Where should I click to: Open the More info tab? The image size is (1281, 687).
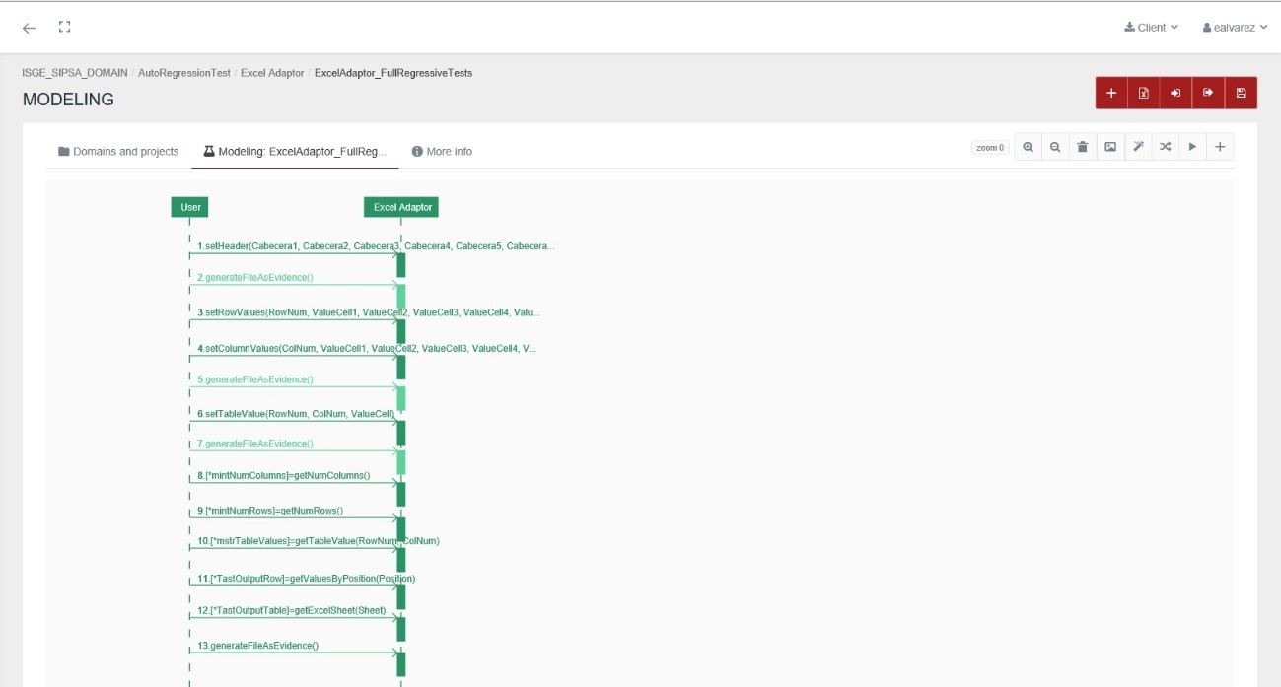(442, 151)
